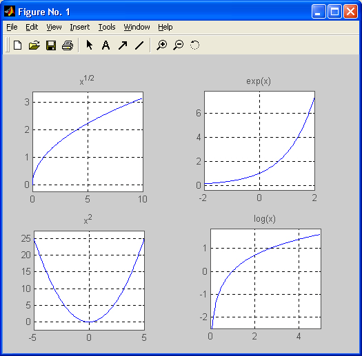Maximize the Figure No. 1 window
362x356 pixels.
pyautogui.click(x=334, y=11)
